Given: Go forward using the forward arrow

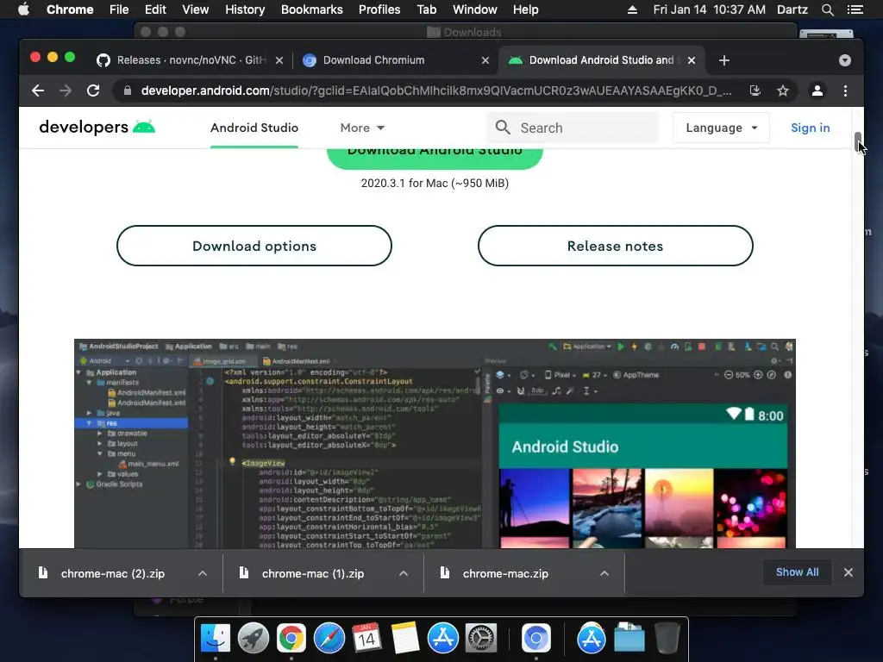Looking at the screenshot, I should (66, 91).
